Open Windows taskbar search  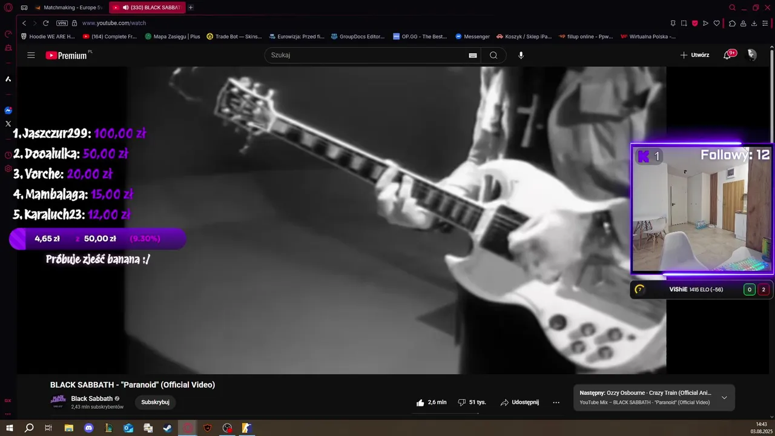[x=28, y=428]
